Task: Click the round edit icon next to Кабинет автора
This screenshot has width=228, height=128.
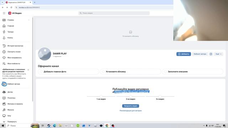Action: coord(211,54)
